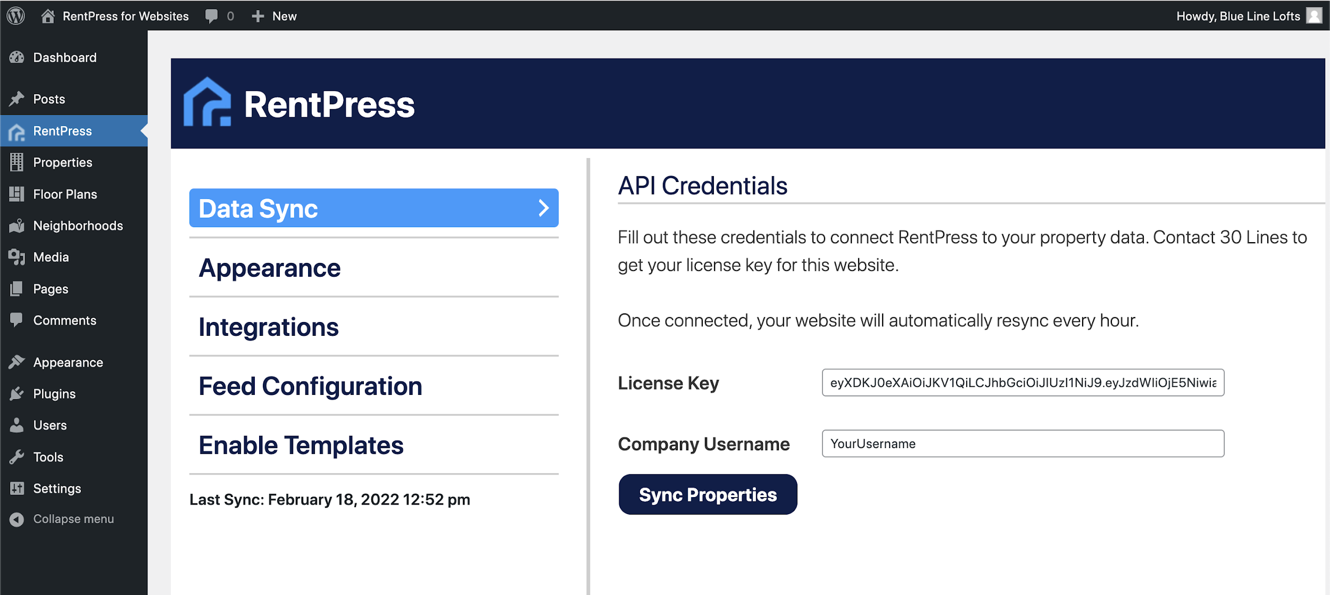Click the chevron arrow on Data Sync

click(x=544, y=208)
